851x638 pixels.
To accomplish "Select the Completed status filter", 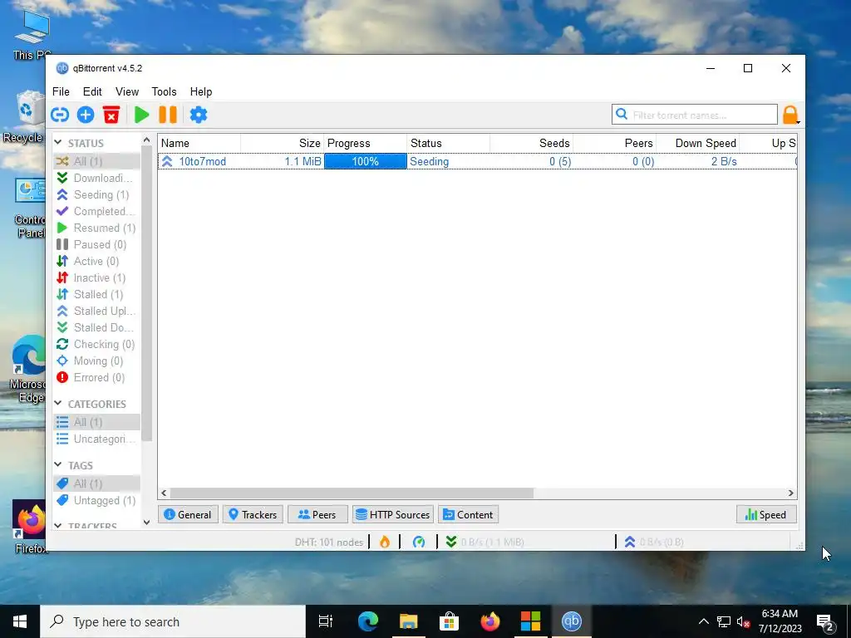I will pos(96,211).
